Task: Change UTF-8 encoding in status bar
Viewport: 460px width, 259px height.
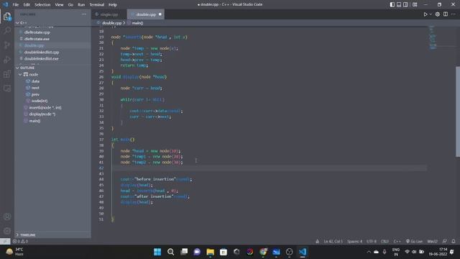Action: click(x=372, y=241)
